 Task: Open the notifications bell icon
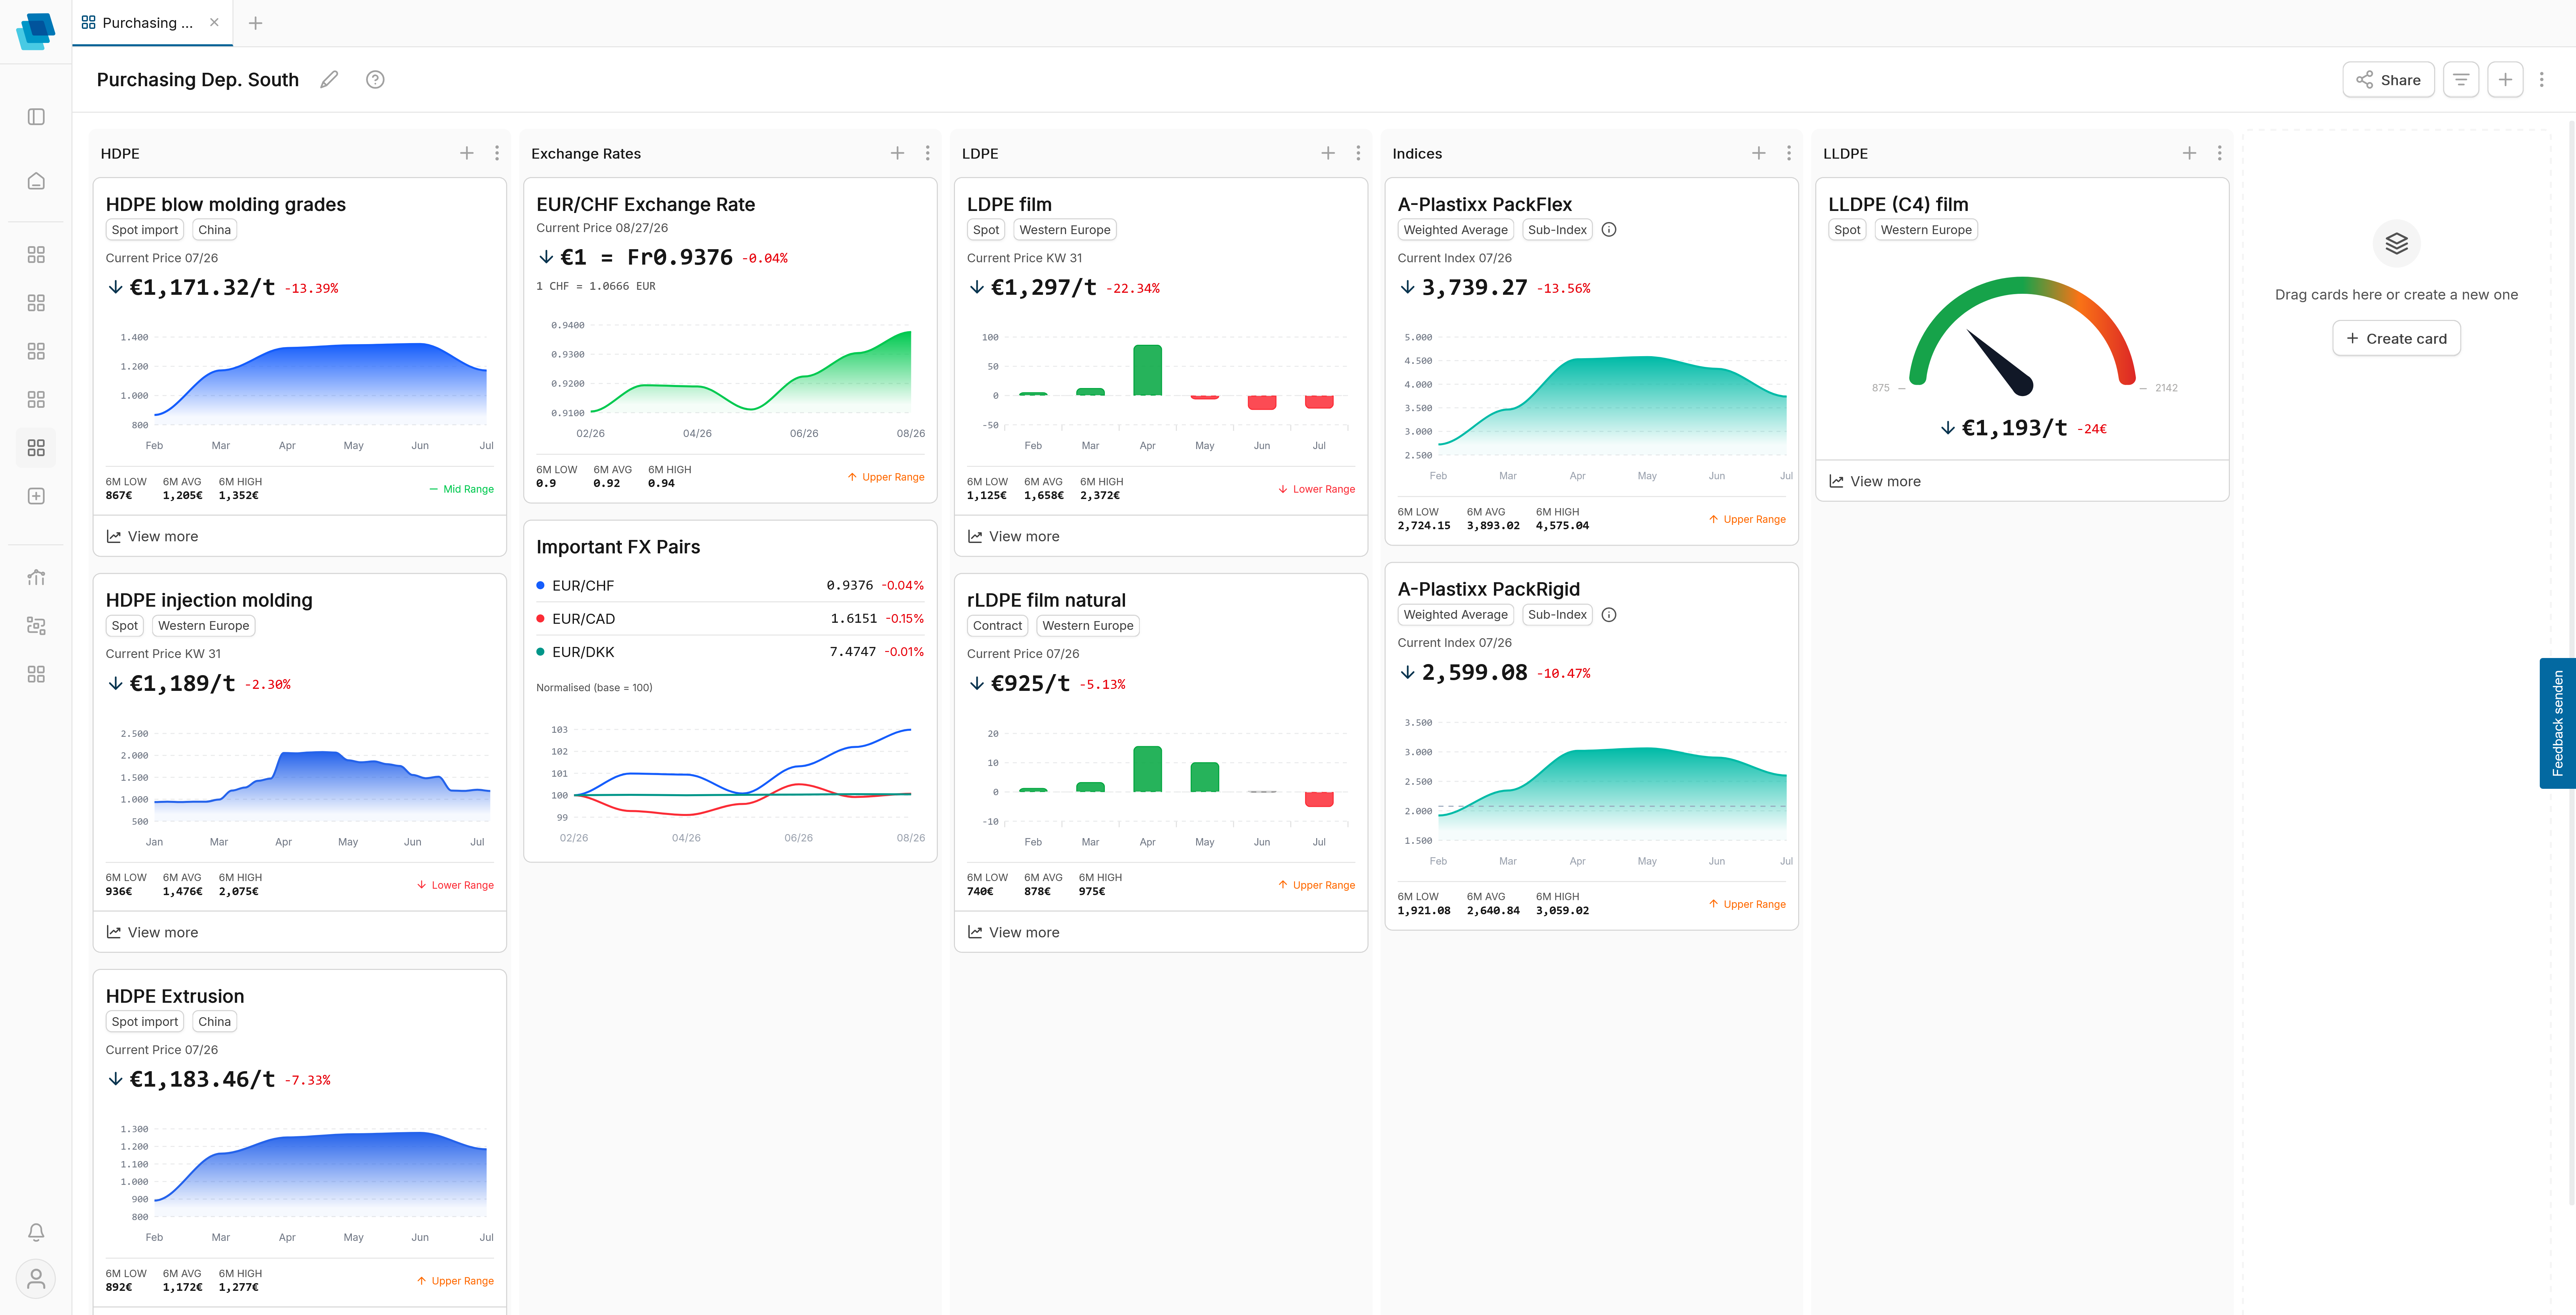click(36, 1232)
